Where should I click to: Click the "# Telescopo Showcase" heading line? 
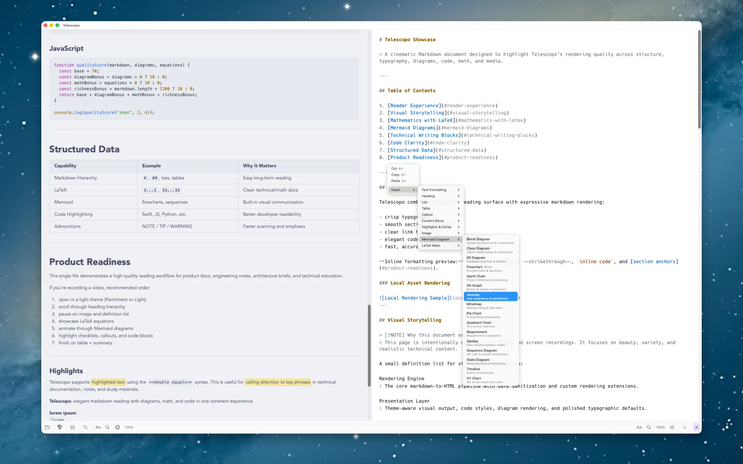pyautogui.click(x=407, y=40)
